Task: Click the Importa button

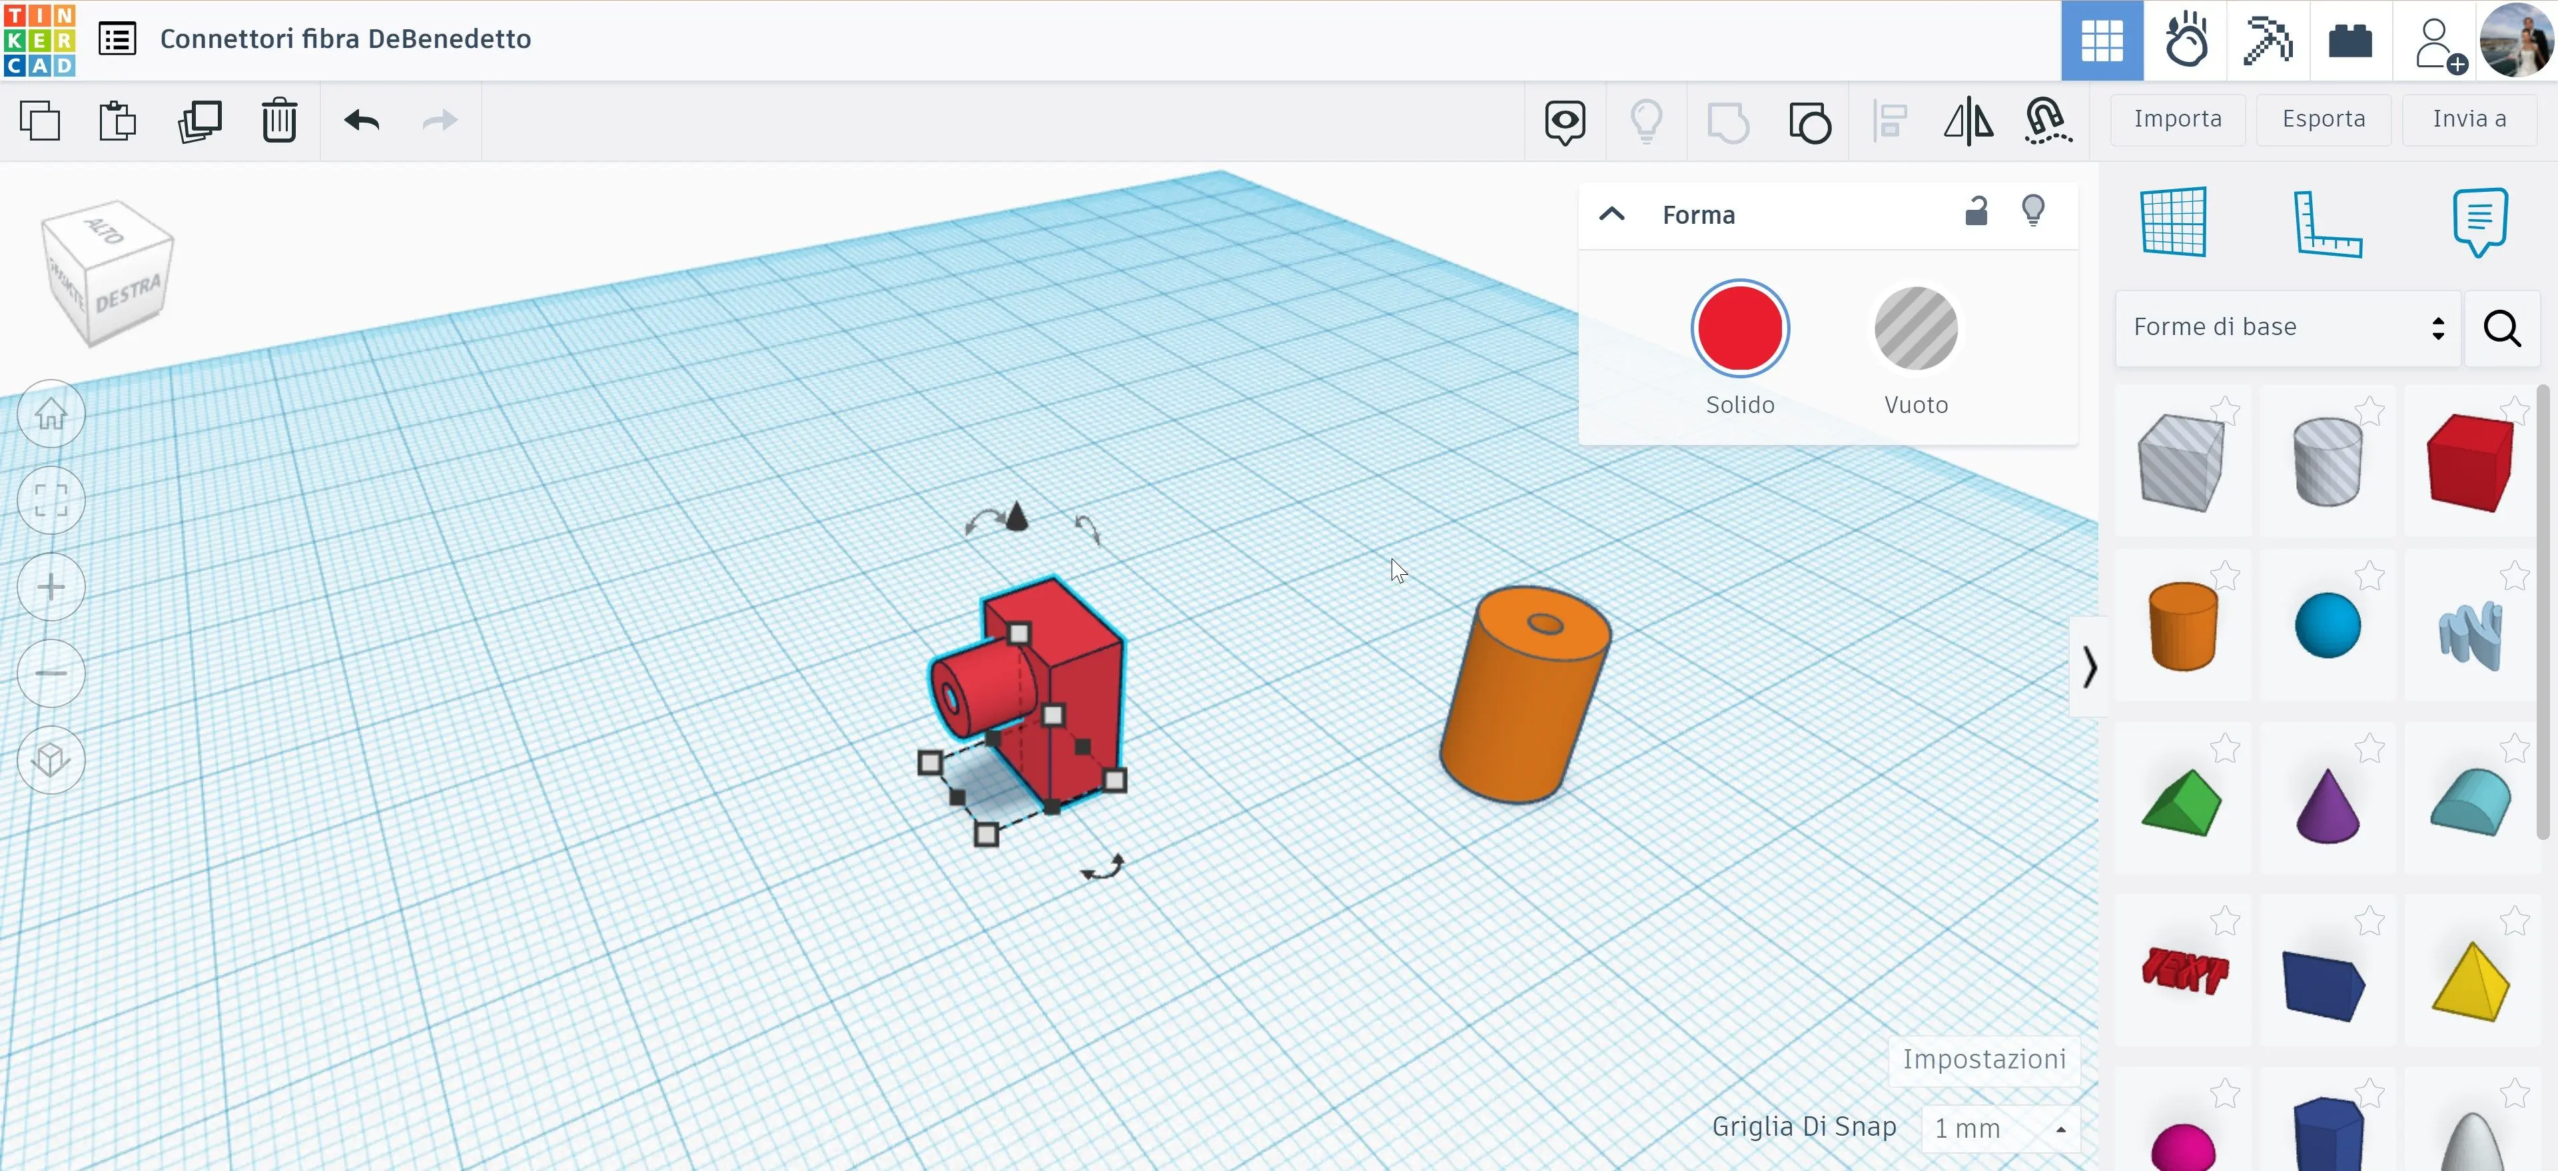Action: click(x=2178, y=119)
